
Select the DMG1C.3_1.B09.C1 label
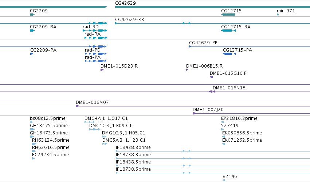110,126
